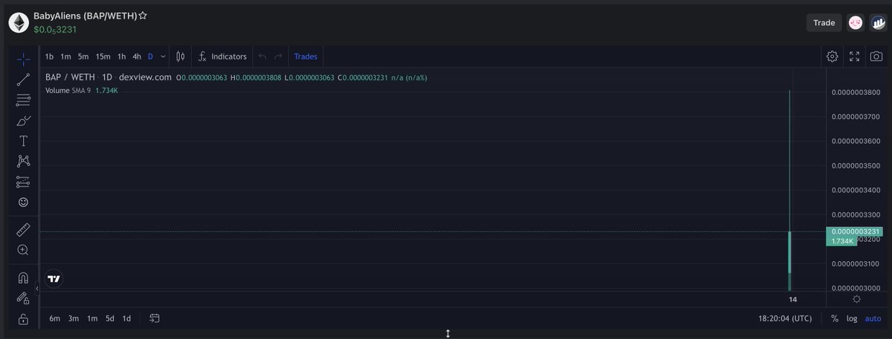Click the Volume SMA 9 indicator label
Viewport: 892px width, 339px height.
[x=68, y=90]
